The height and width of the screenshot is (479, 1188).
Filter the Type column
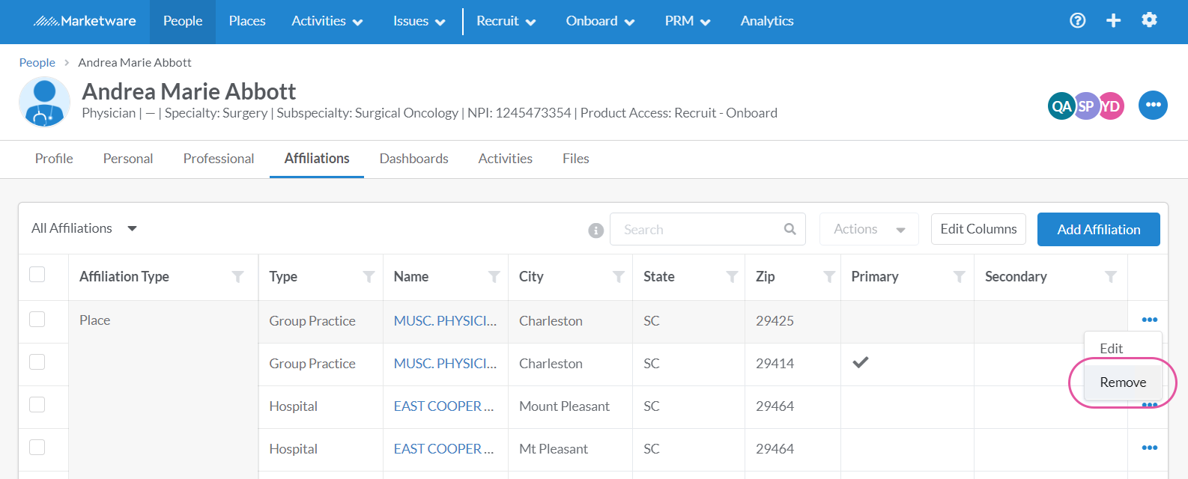[x=369, y=277]
